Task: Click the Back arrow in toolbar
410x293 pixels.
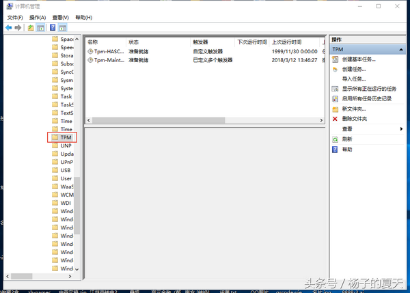Action: [x=8, y=28]
